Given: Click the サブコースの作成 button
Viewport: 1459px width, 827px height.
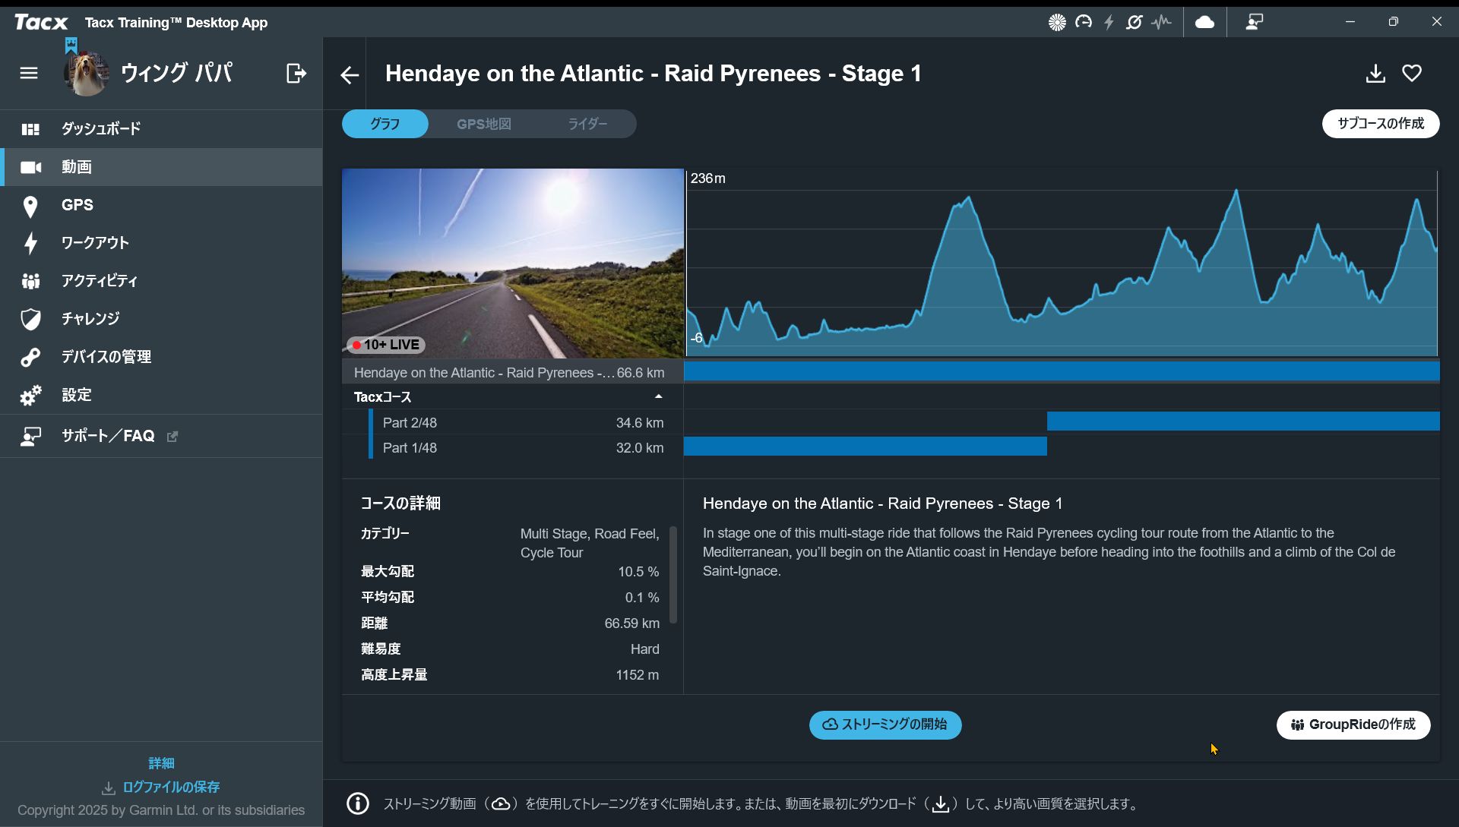Looking at the screenshot, I should coord(1381,124).
